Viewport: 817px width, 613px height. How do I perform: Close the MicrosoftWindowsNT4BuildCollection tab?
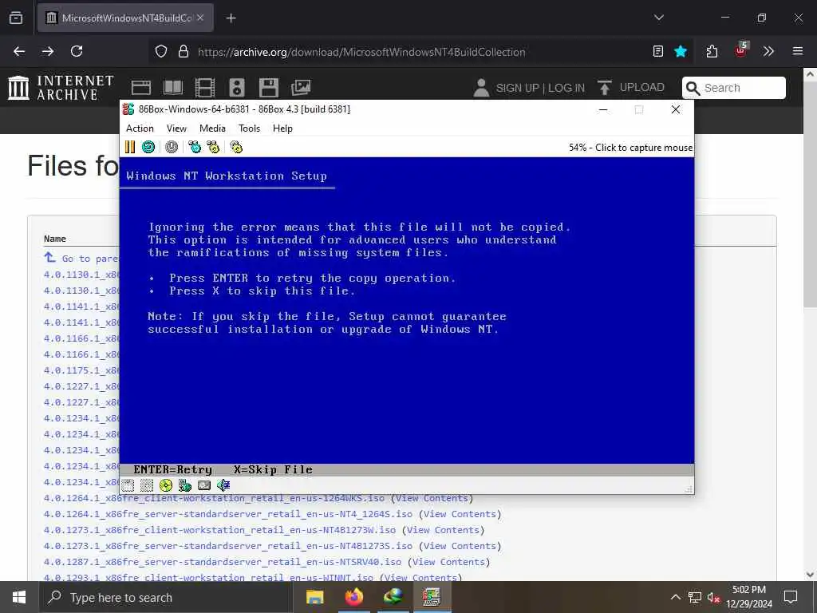click(200, 18)
